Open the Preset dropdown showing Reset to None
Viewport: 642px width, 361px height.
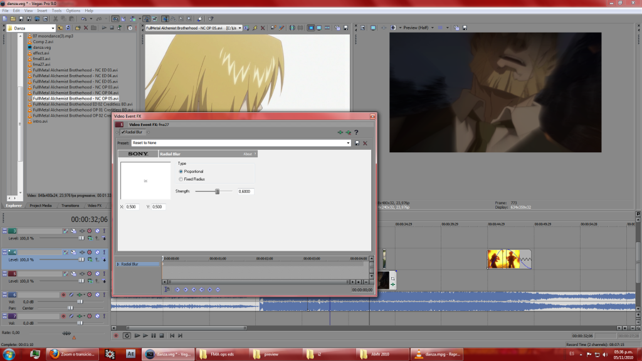coord(348,143)
